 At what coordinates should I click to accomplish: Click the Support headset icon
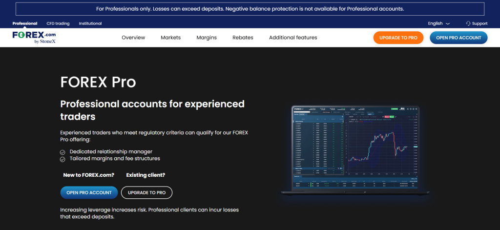point(468,23)
